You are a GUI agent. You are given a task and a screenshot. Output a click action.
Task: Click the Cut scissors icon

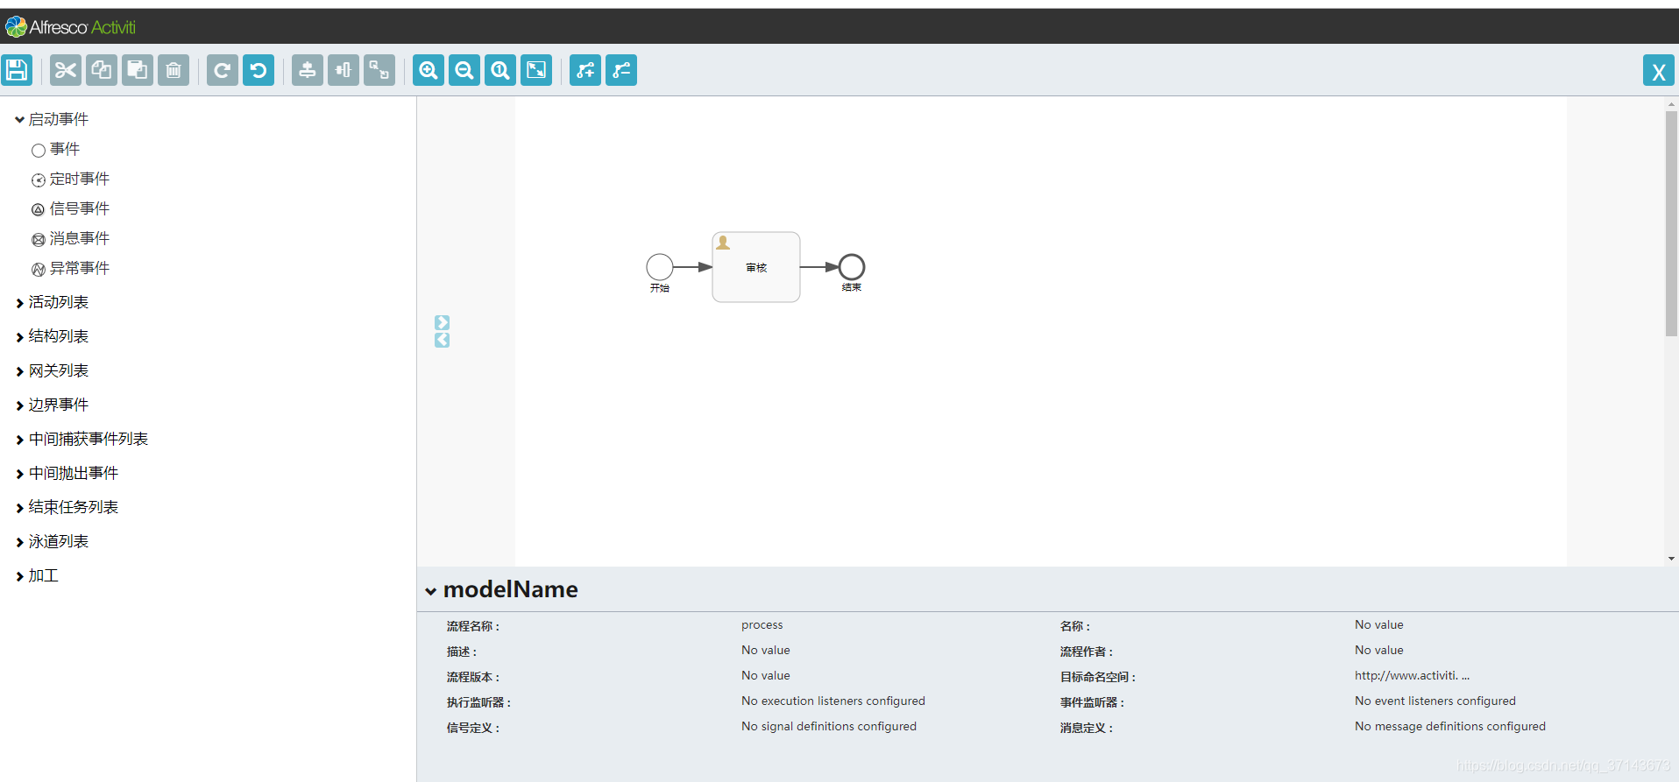click(66, 70)
